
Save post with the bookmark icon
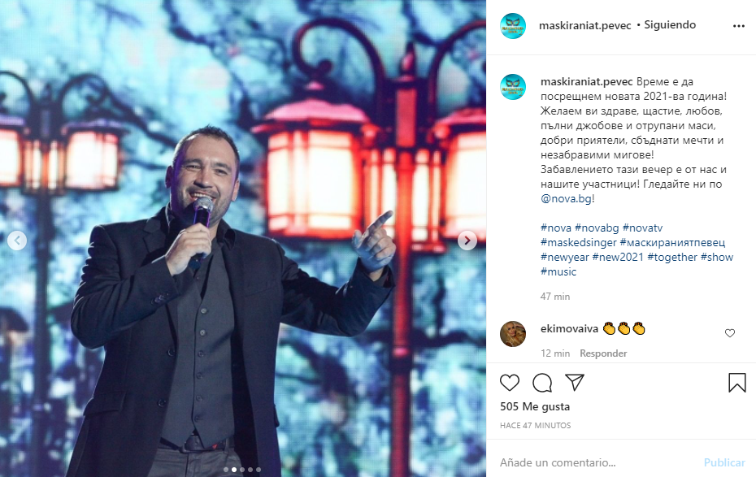(x=736, y=383)
